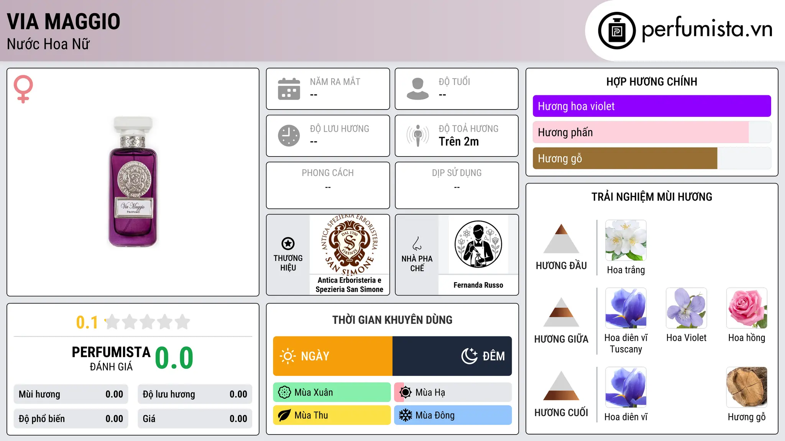Image resolution: width=785 pixels, height=441 pixels.
Task: Click the star badge icon above Thương hiệu
Action: click(x=288, y=243)
